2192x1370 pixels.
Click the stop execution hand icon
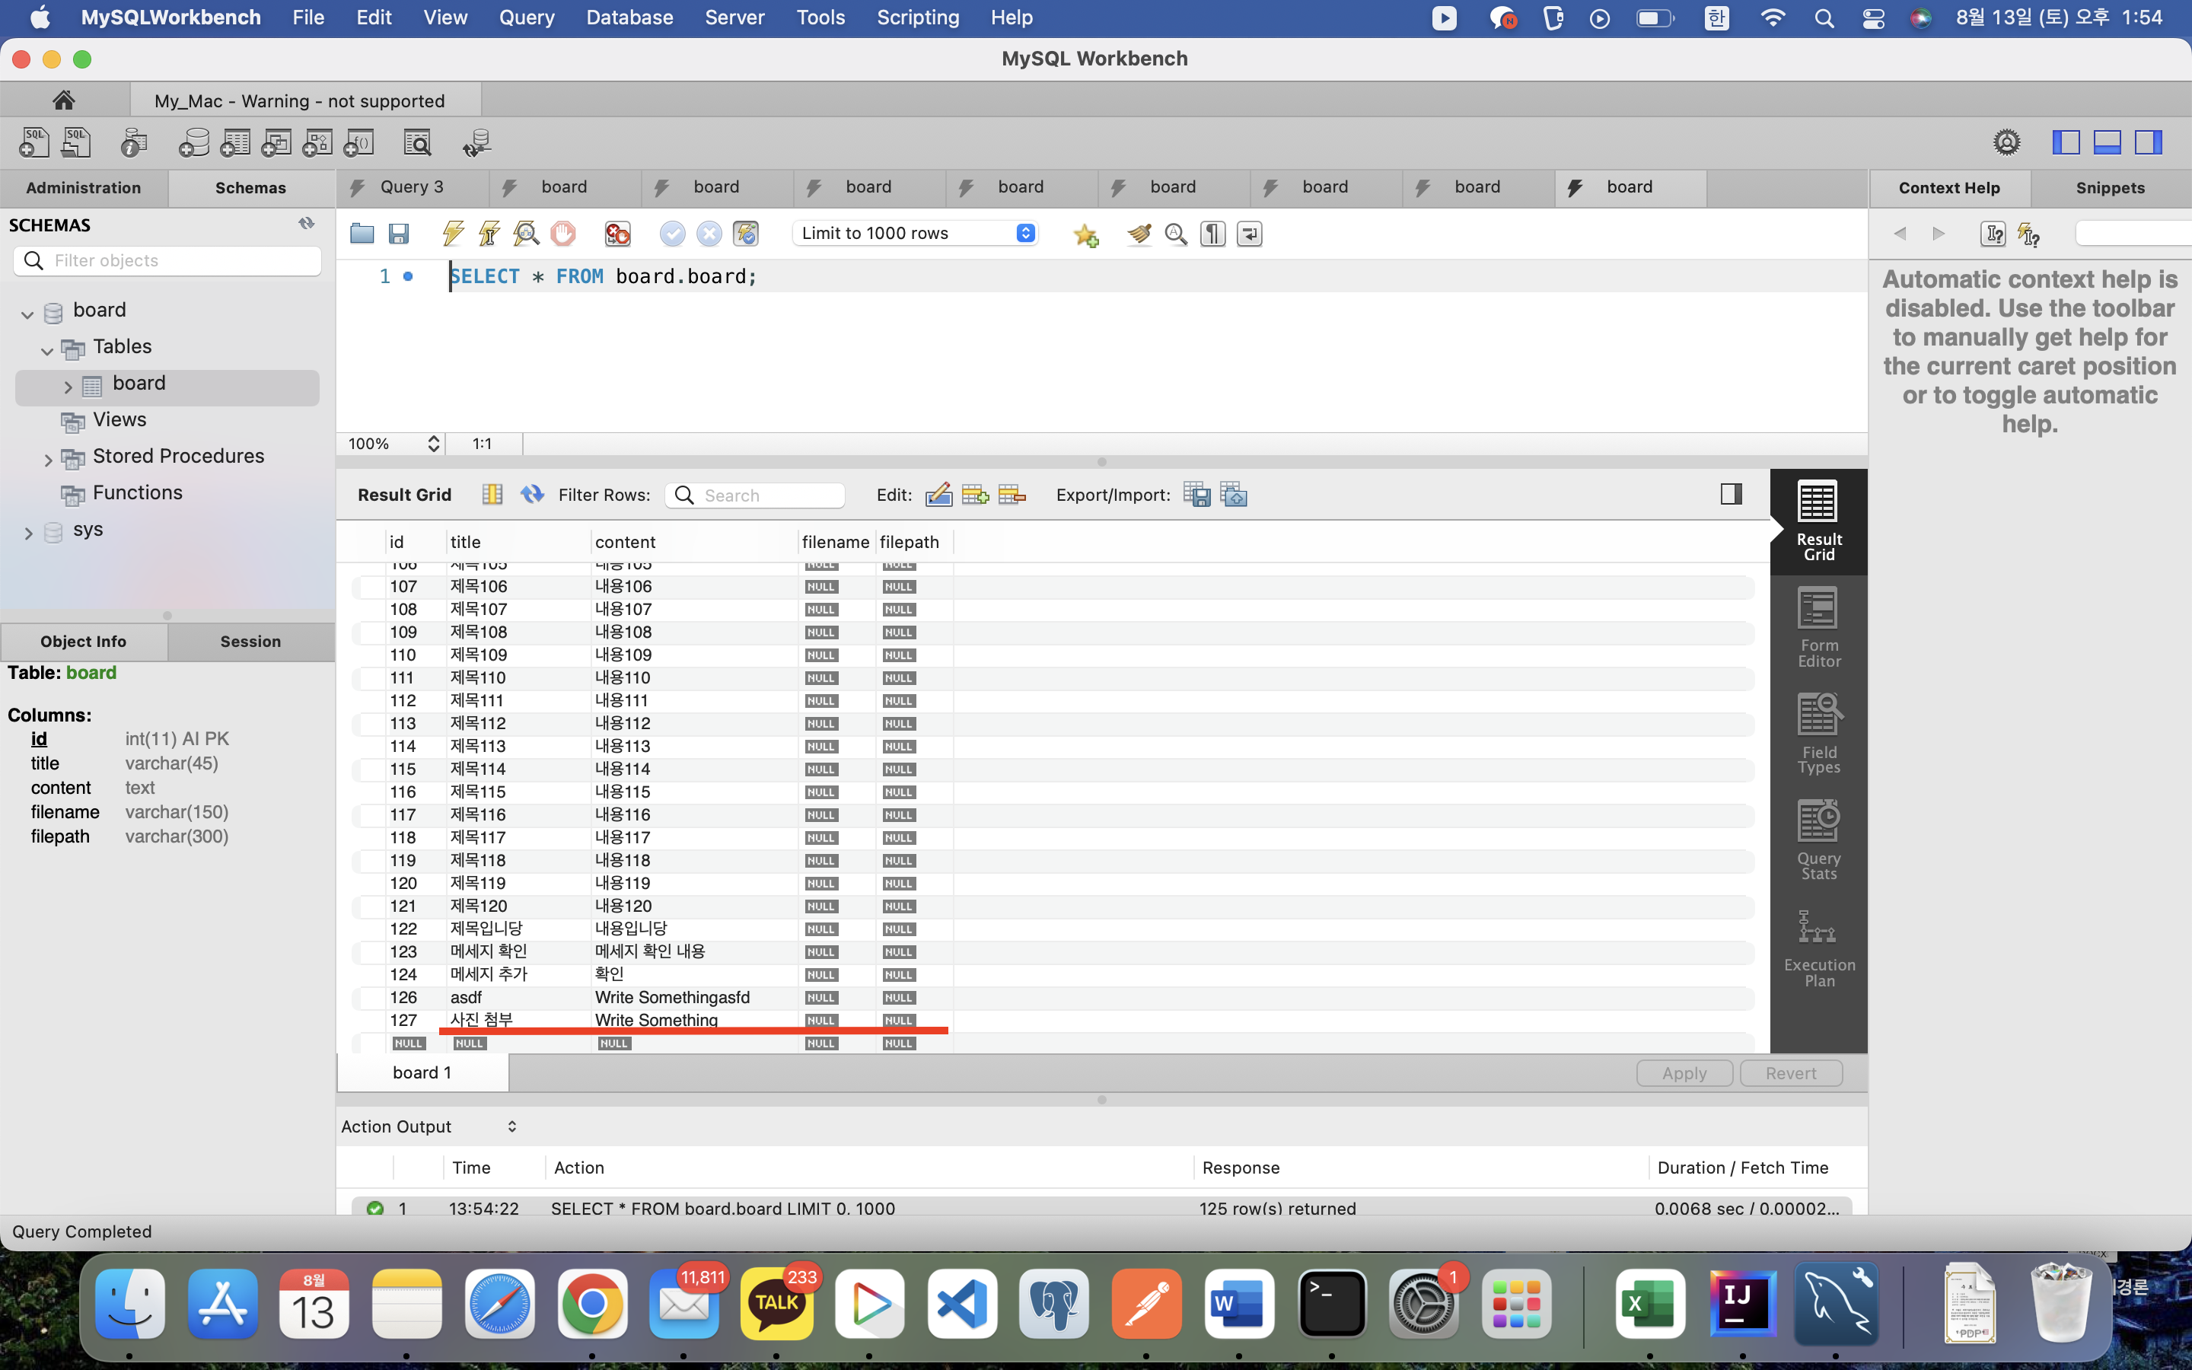pos(562,234)
